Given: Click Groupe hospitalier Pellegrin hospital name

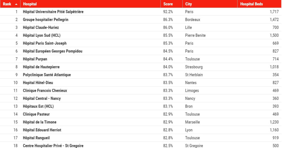Looking at the screenshot, I should pyautogui.click(x=46, y=19).
